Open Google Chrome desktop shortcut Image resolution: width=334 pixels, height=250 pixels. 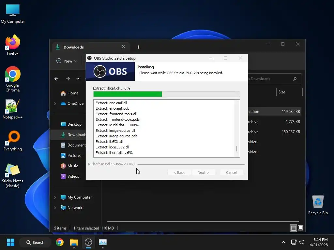tap(13, 79)
